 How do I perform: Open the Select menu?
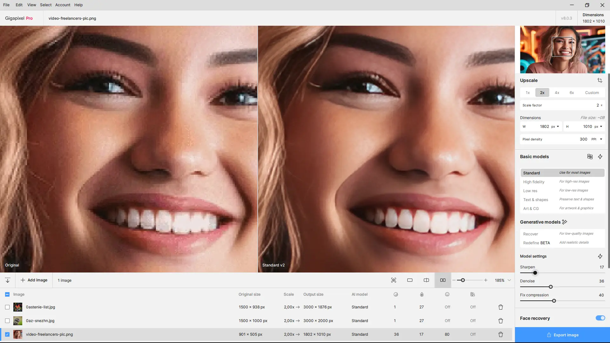[x=45, y=5]
